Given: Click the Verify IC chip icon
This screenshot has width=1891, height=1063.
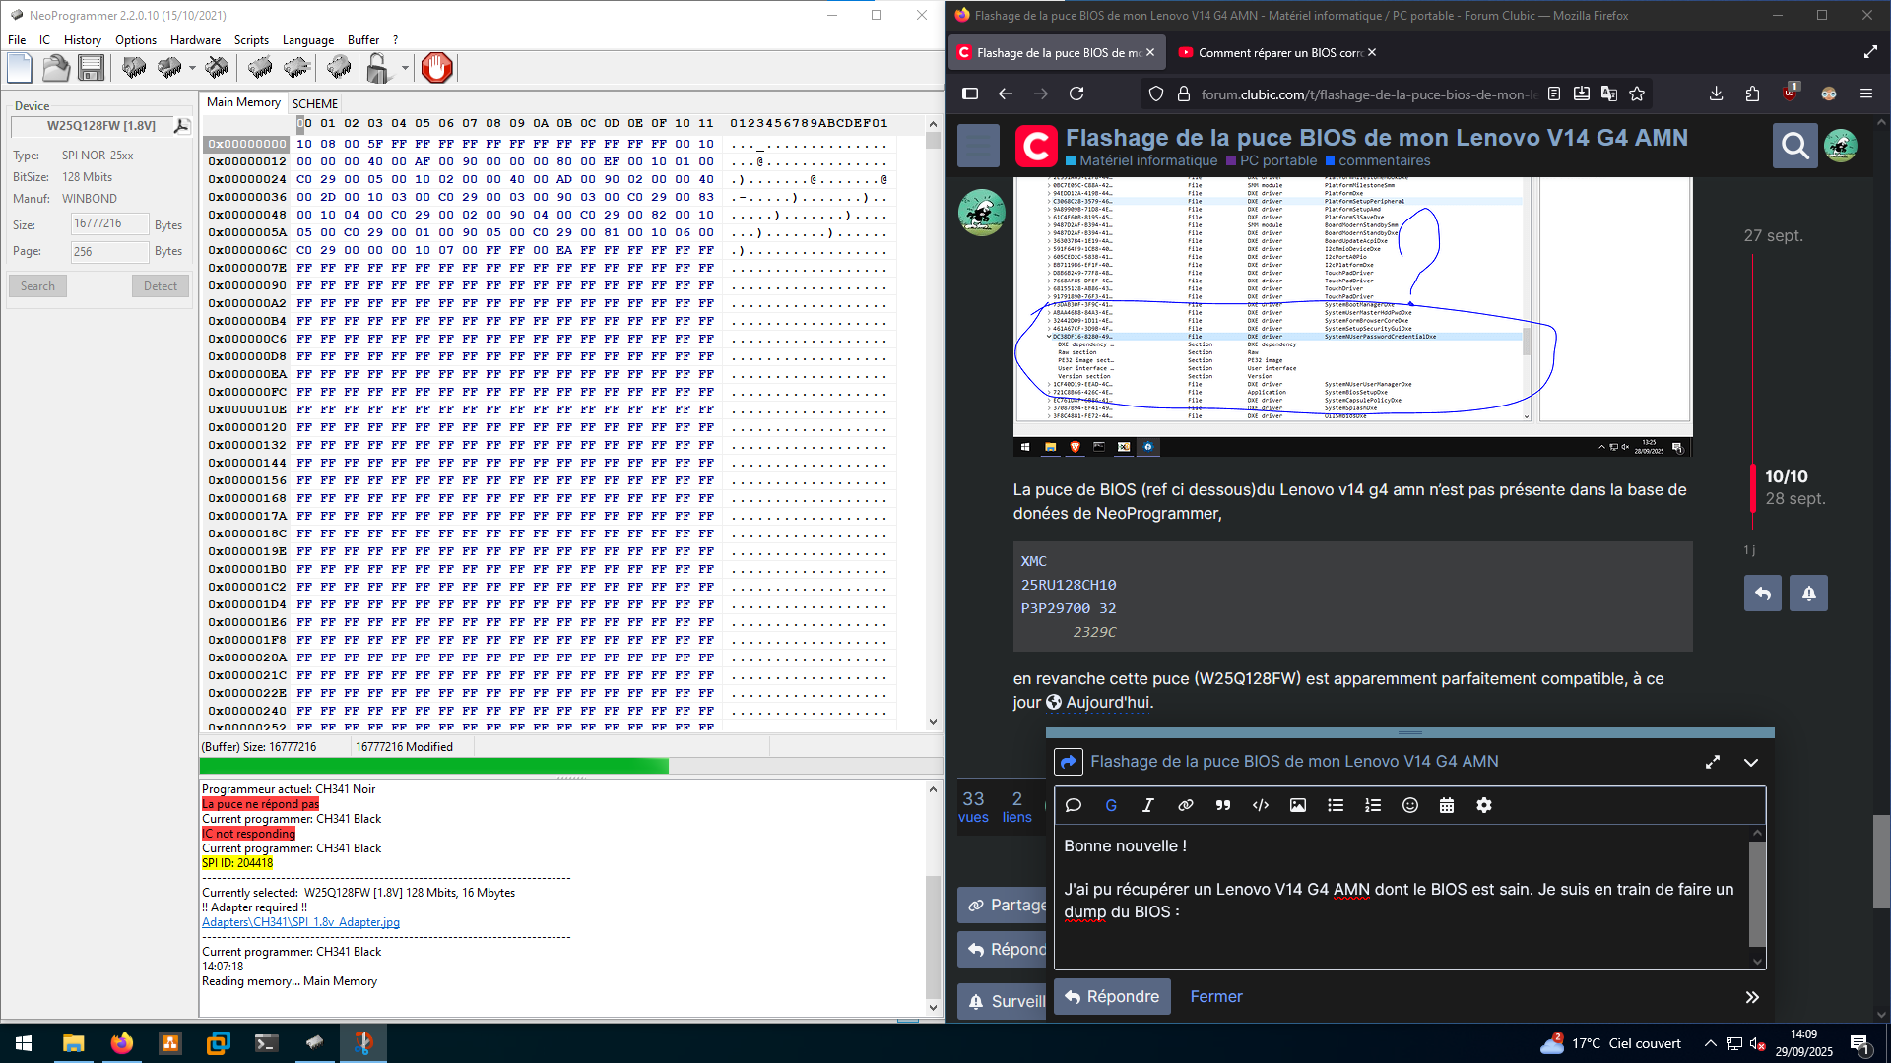Looking at the screenshot, I should click(260, 68).
